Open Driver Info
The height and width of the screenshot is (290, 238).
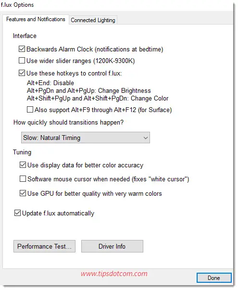tap(112, 246)
